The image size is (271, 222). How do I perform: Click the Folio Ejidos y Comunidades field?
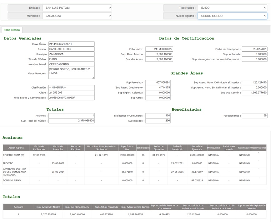pos(72,98)
